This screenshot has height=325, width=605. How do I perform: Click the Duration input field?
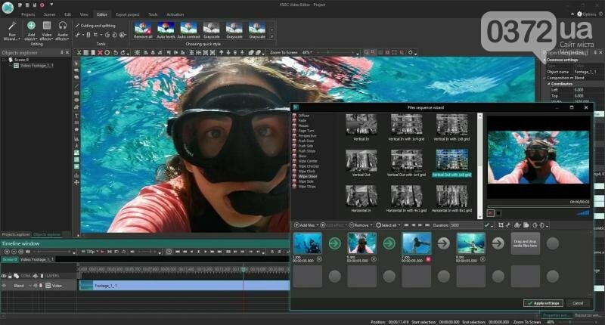[x=466, y=224]
